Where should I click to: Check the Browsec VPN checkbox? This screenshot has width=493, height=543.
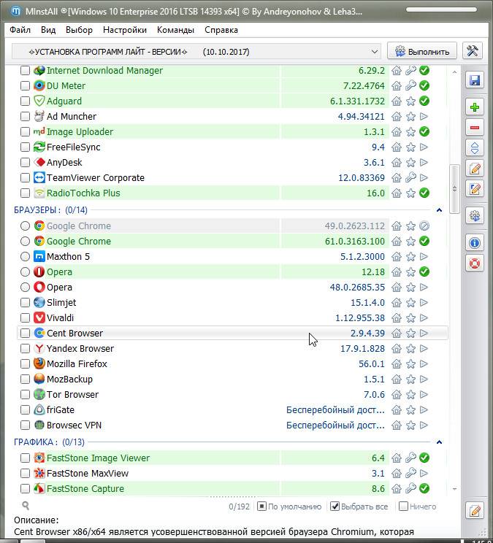(x=25, y=425)
